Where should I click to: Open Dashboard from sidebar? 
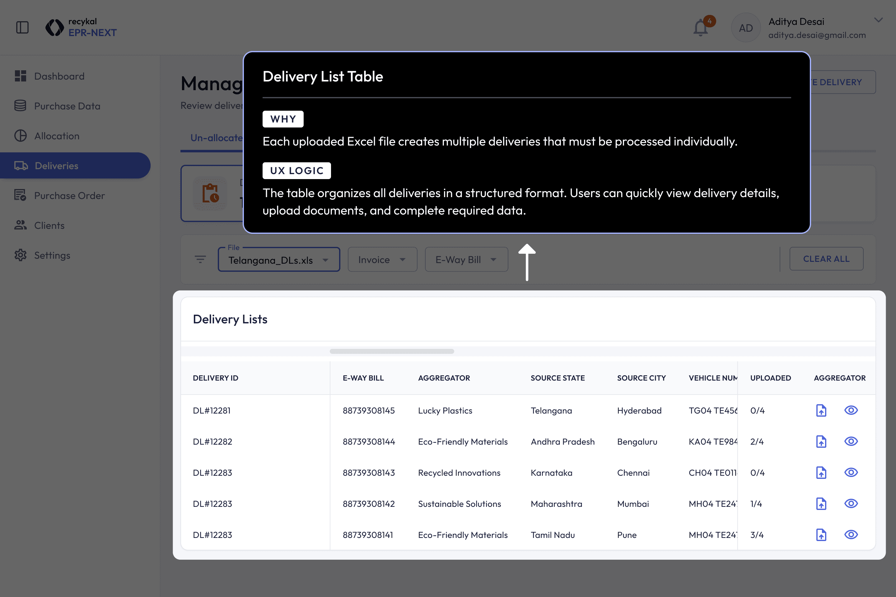[59, 76]
